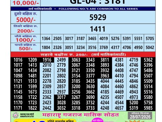Click sixth prize number 2937
The image size is (162, 122).
click(61, 92)
